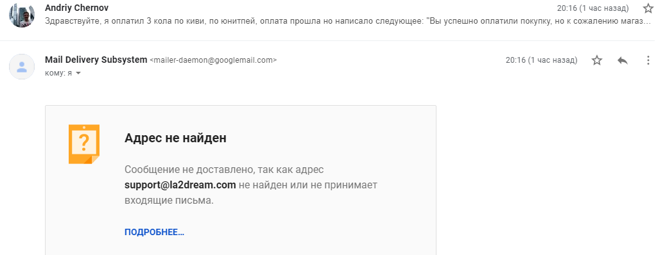Screen dimensions: 665x255
Task: Click the support@la2dream.com address in the notice
Action: (180, 185)
